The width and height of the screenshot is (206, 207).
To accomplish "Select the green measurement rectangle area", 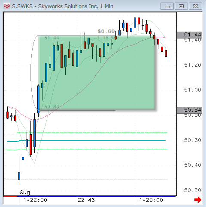I will pyautogui.click(x=97, y=73).
